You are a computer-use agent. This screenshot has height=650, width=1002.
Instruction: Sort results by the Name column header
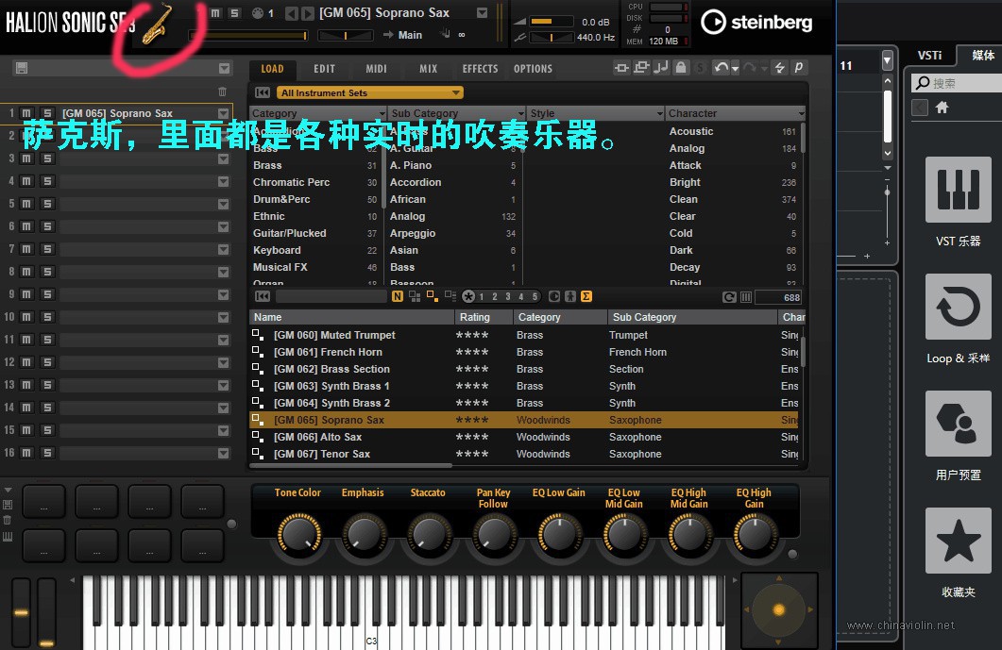[x=350, y=317]
